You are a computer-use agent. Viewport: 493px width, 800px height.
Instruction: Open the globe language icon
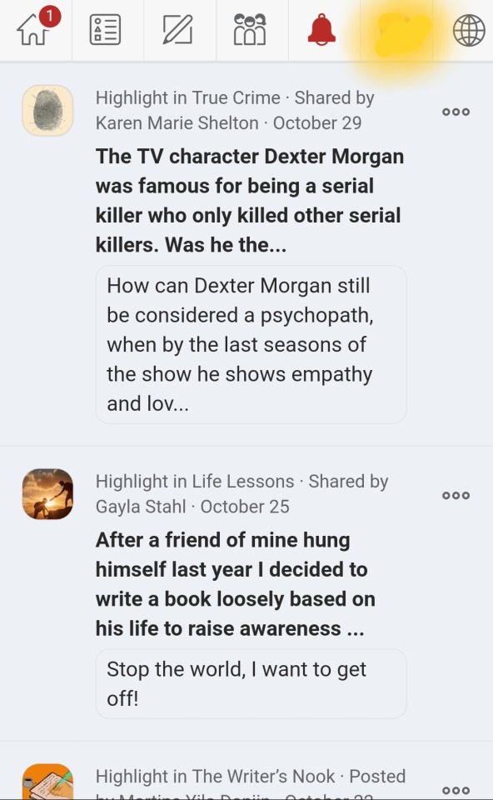click(x=469, y=31)
